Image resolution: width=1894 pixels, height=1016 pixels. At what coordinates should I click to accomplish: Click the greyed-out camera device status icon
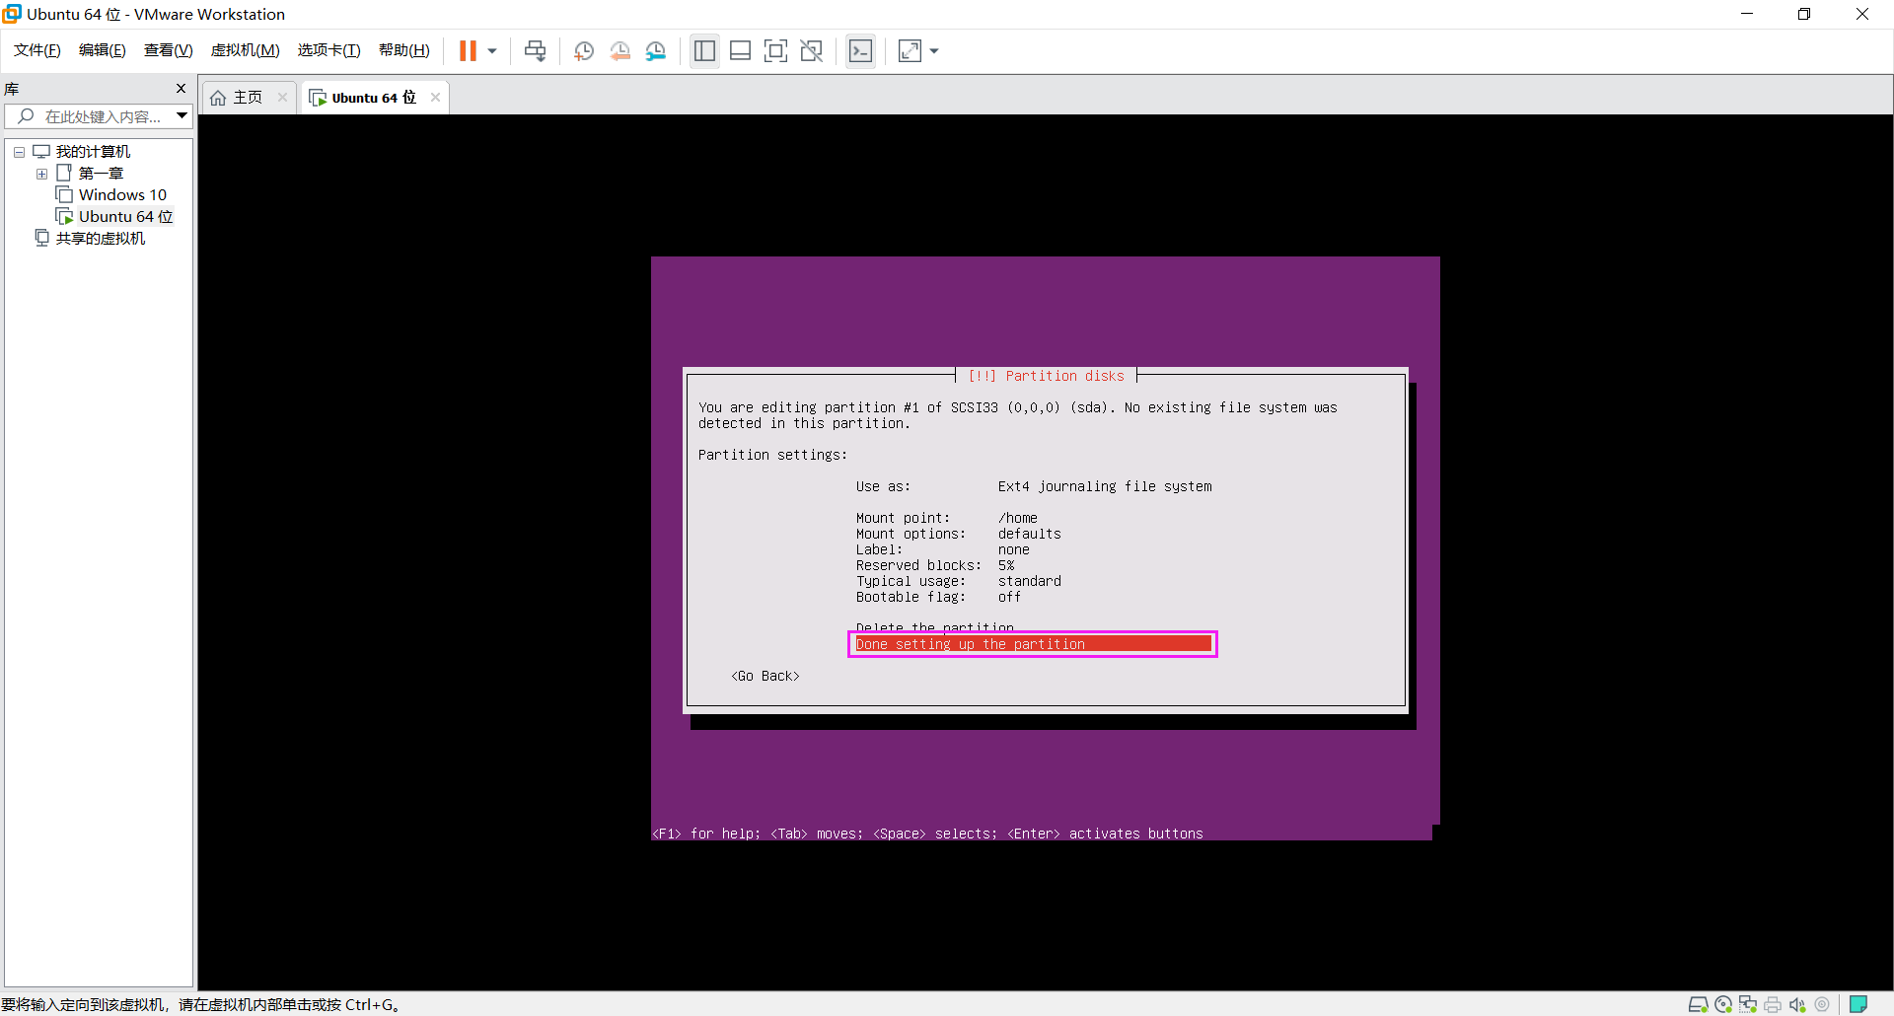[1822, 1004]
